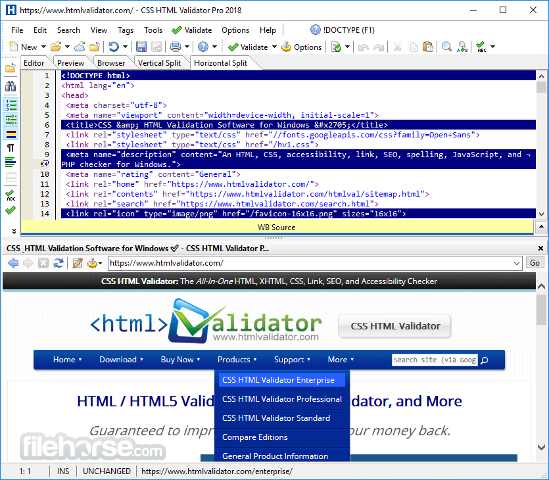Switch to the Vertical Split tab
This screenshot has height=480, width=549.
tap(159, 63)
